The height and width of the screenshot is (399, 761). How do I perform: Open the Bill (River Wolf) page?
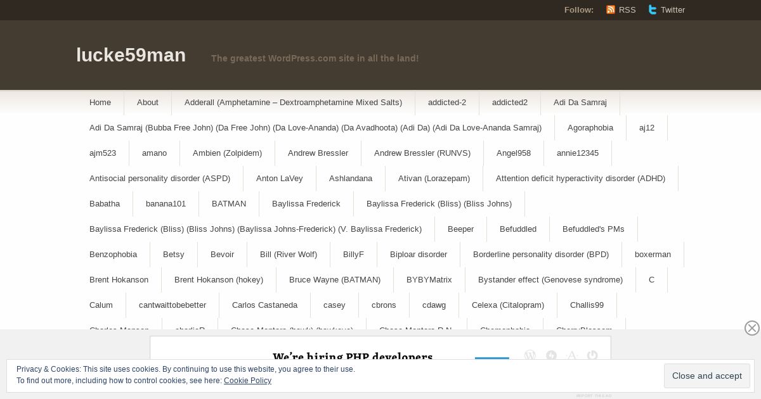[x=289, y=254]
